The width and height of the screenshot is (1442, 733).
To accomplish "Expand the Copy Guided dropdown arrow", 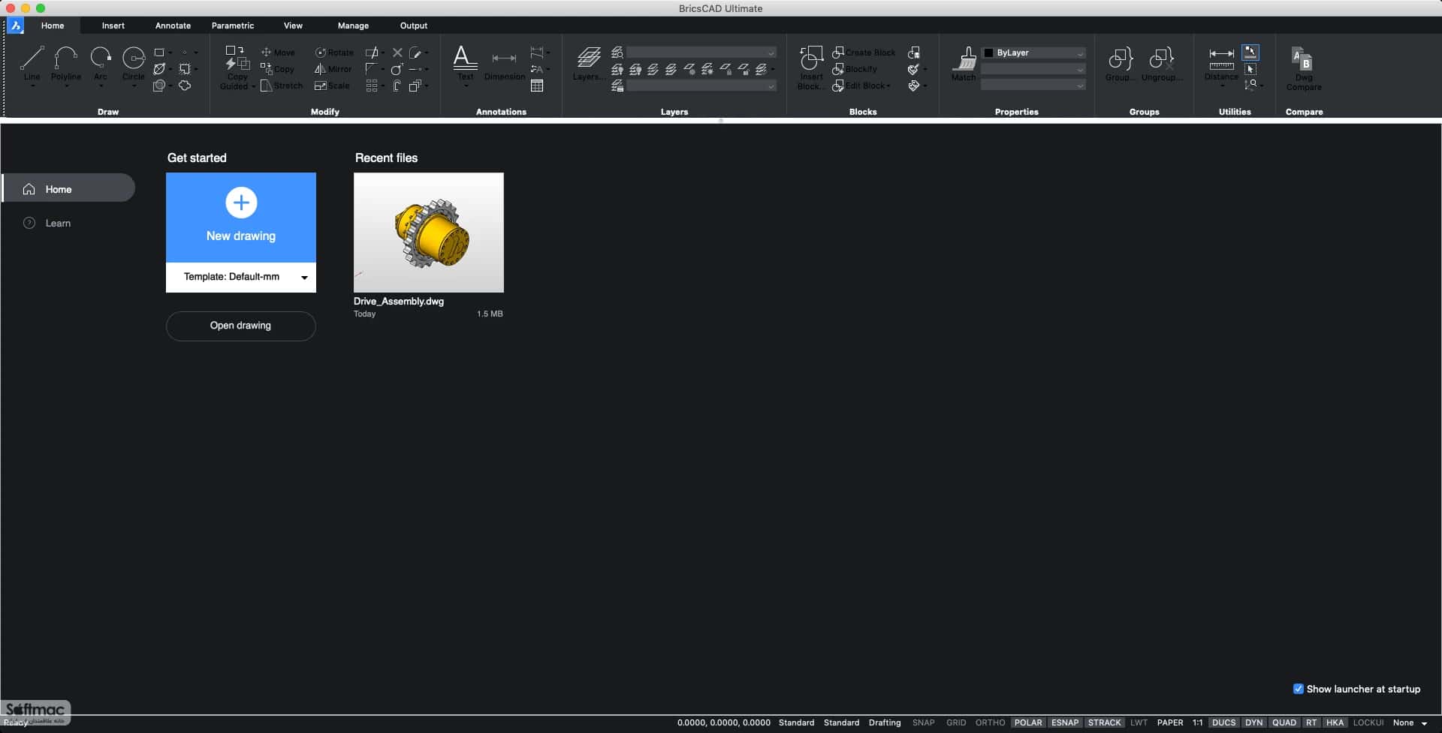I will [253, 86].
